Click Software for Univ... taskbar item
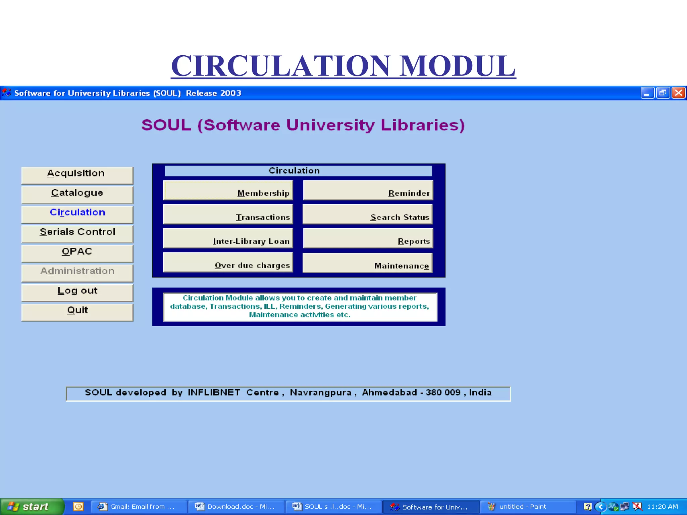The image size is (687, 515). pos(431,507)
